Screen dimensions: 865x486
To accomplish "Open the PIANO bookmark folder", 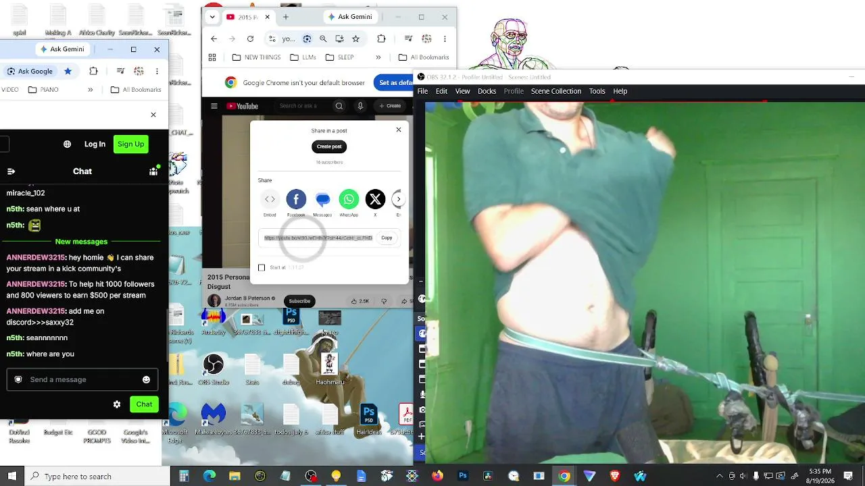I will (43, 90).
